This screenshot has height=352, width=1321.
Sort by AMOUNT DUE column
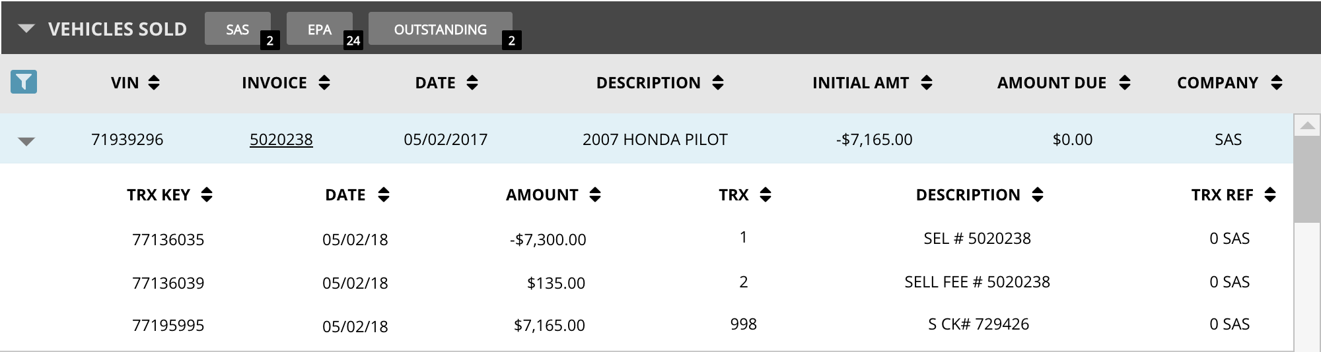point(1125,83)
